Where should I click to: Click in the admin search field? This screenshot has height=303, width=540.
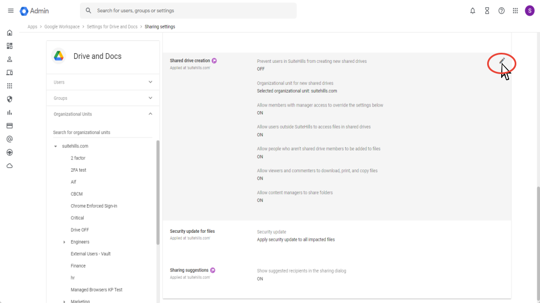(x=188, y=11)
